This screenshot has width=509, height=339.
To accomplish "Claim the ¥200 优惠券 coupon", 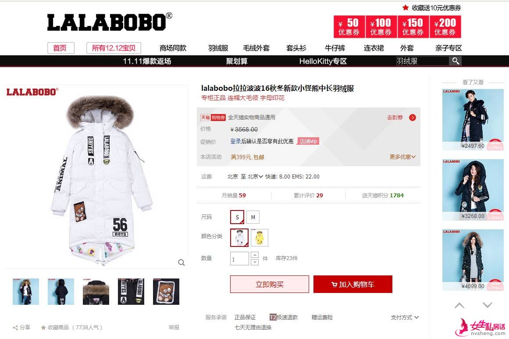I will (445, 27).
